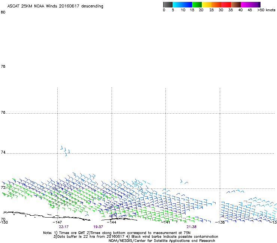Click the small wind barb cluster north of 72N near -138
Image resolution: width=277 pixels, height=243 pixels.
click(235, 191)
